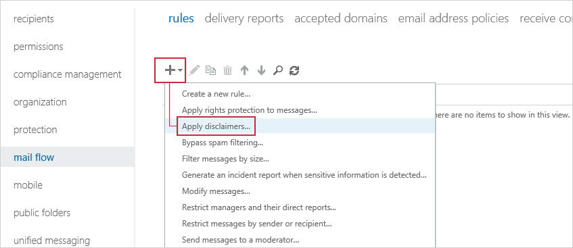Open the email address policies tab
This screenshot has height=248, width=573.
pos(453,18)
